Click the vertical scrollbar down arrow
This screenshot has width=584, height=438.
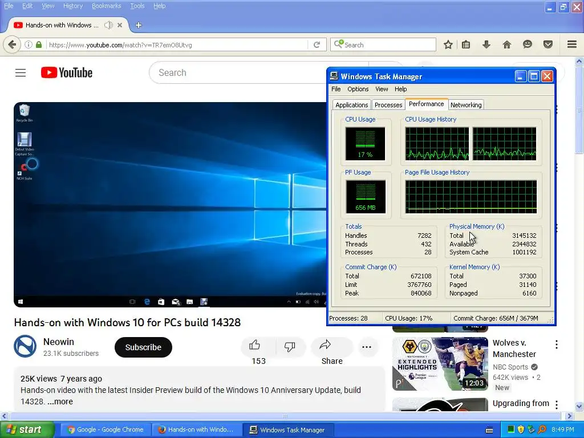coord(579,406)
